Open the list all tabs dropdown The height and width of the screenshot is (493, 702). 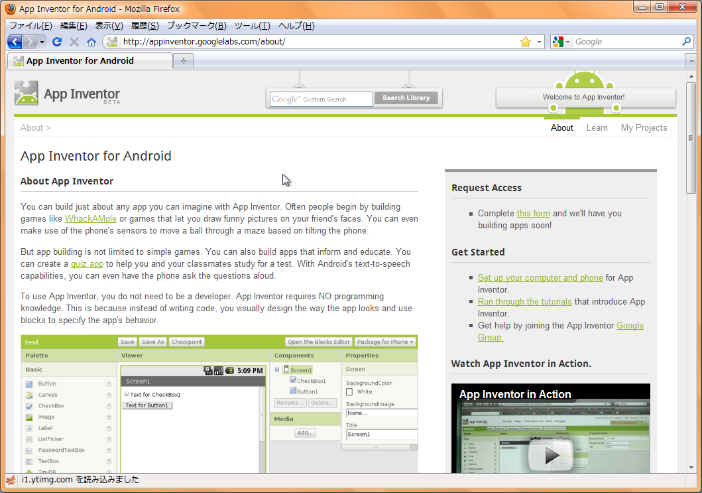pyautogui.click(x=691, y=60)
